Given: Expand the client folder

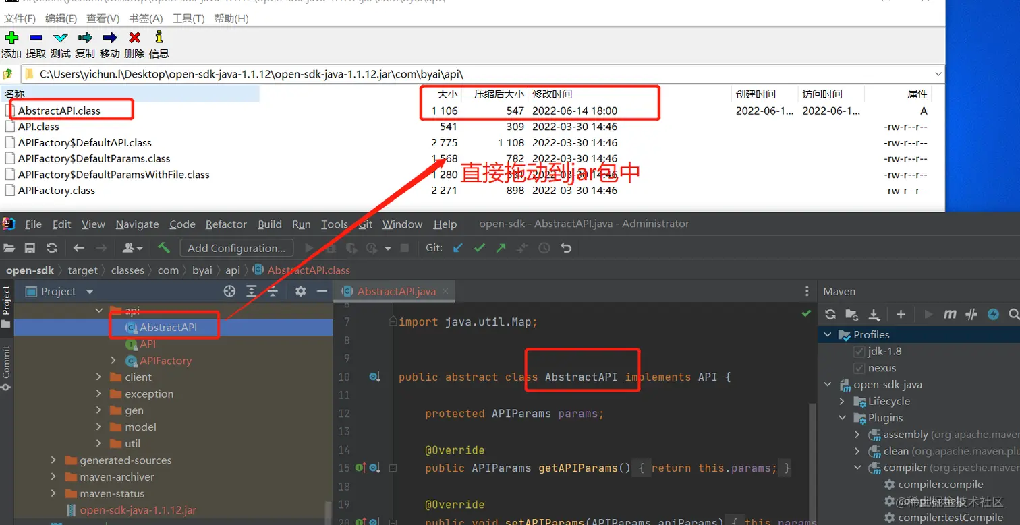Looking at the screenshot, I should [x=99, y=377].
